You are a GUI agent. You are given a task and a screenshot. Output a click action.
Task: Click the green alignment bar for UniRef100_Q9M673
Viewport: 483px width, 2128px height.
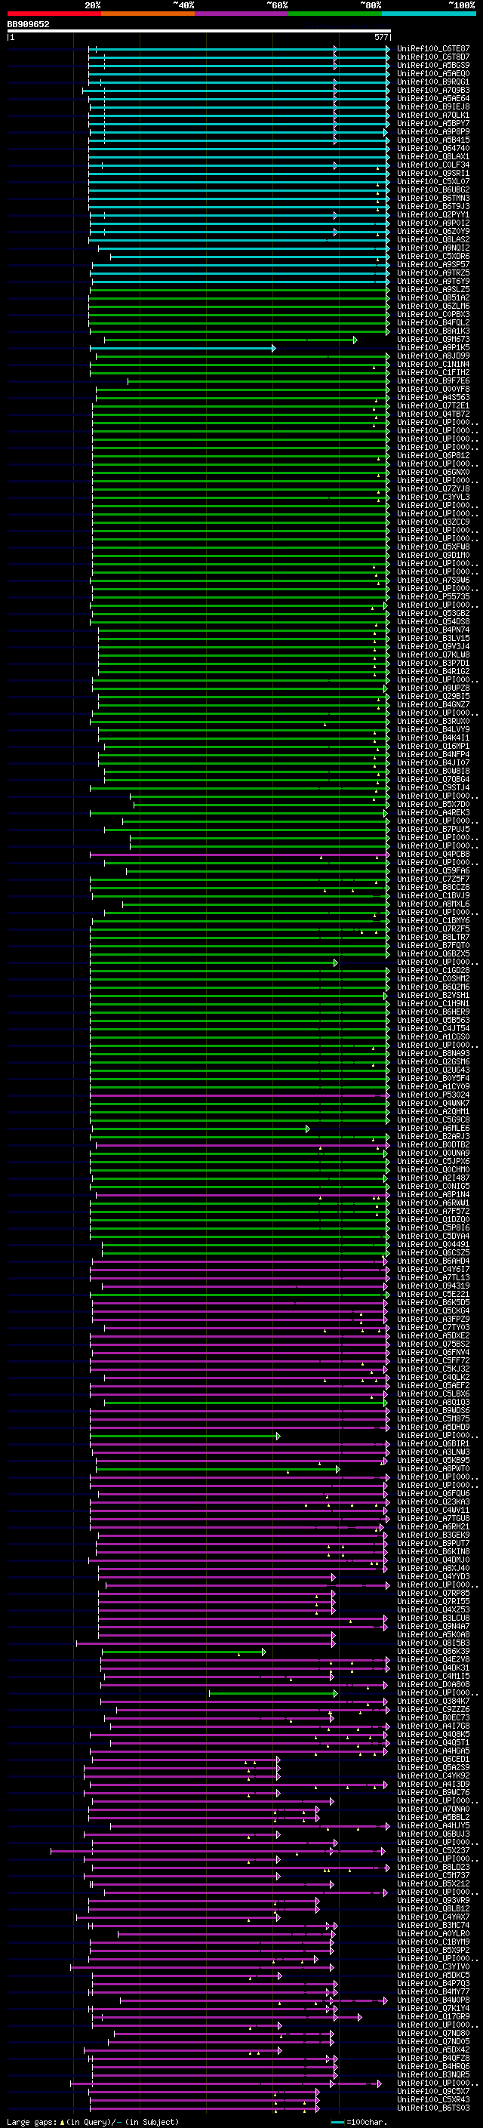click(230, 340)
